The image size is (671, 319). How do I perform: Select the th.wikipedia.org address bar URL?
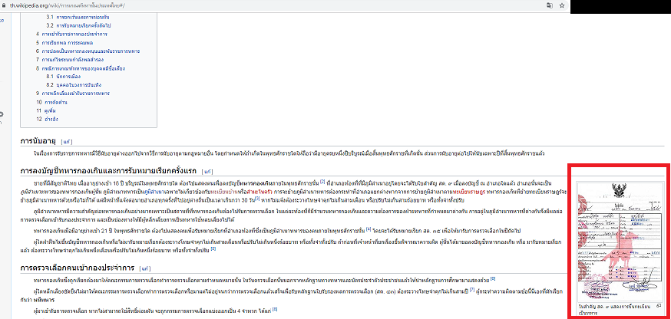(x=68, y=6)
